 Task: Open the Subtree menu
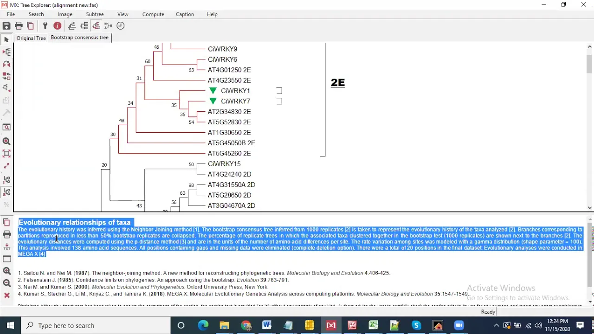pos(95,14)
